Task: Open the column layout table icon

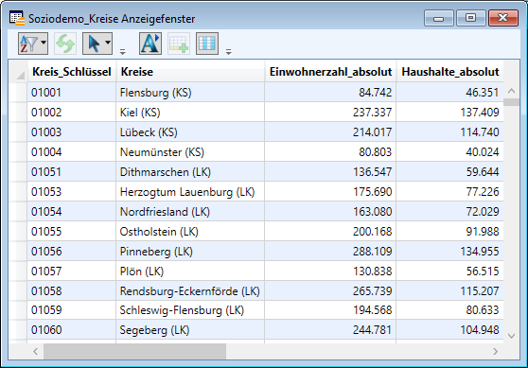Action: coord(207,44)
